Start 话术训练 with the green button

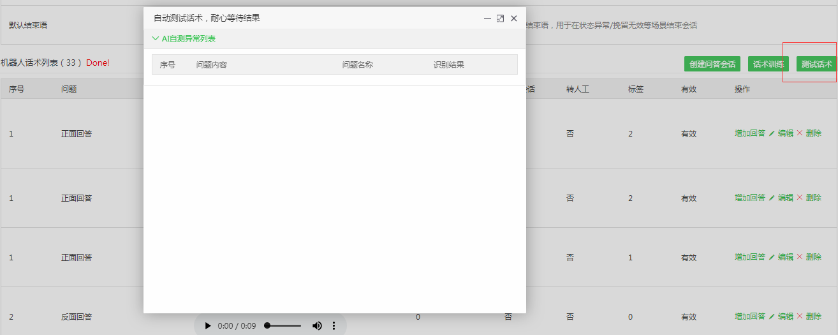[768, 64]
